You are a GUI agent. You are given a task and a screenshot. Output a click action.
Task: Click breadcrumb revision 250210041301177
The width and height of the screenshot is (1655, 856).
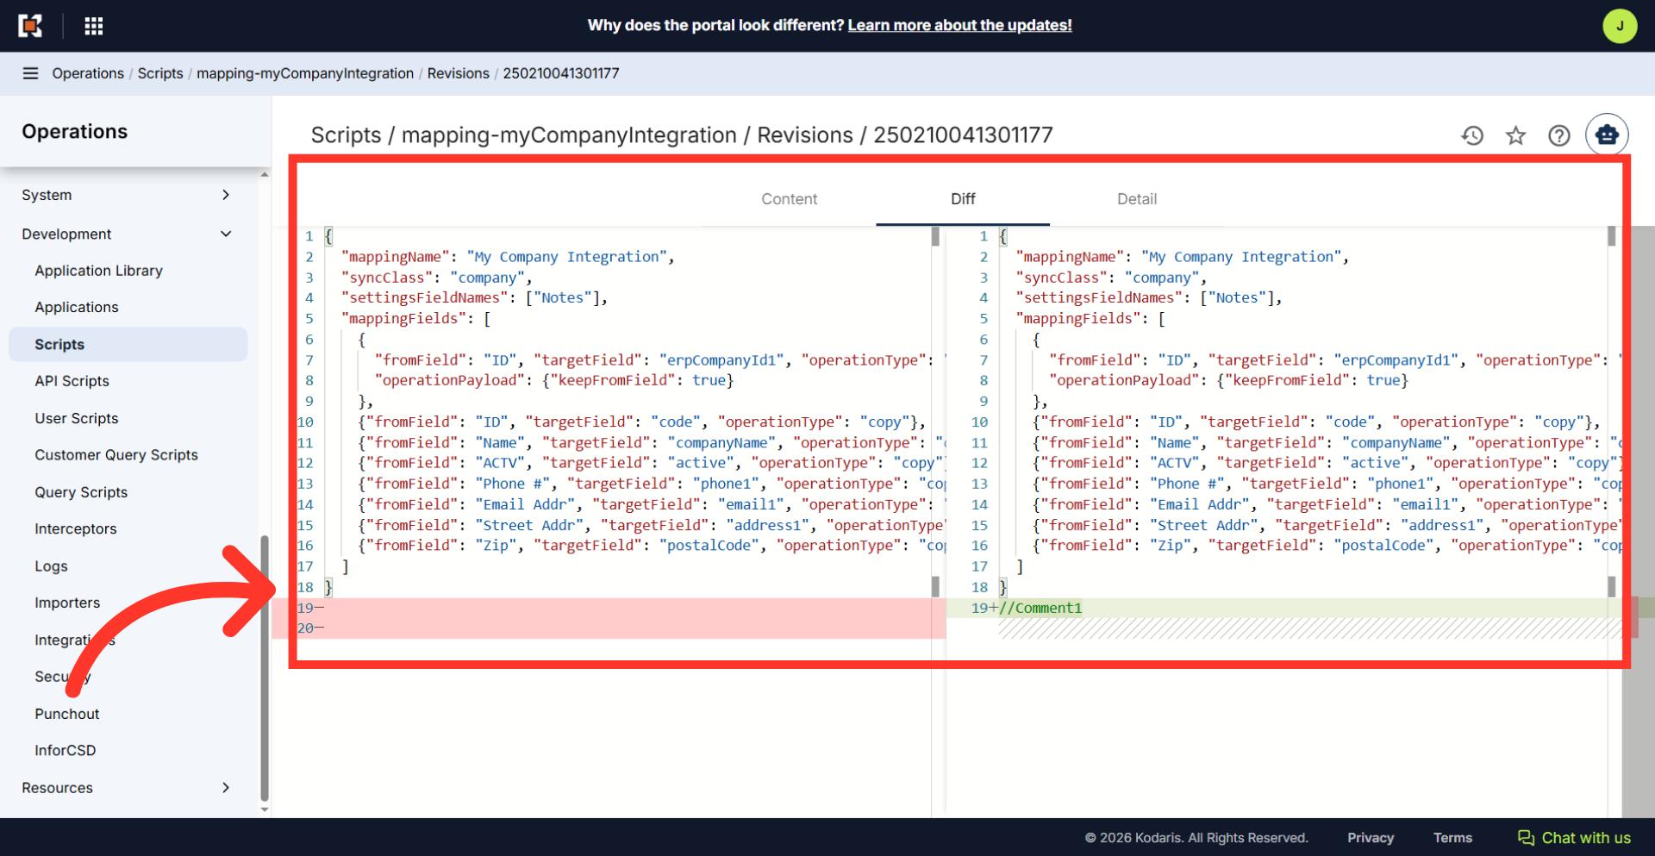click(x=561, y=73)
